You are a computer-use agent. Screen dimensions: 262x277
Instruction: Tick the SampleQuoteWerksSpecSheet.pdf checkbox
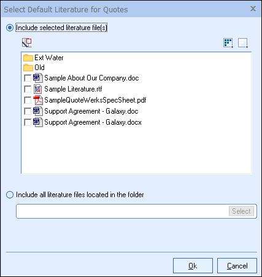(28, 100)
